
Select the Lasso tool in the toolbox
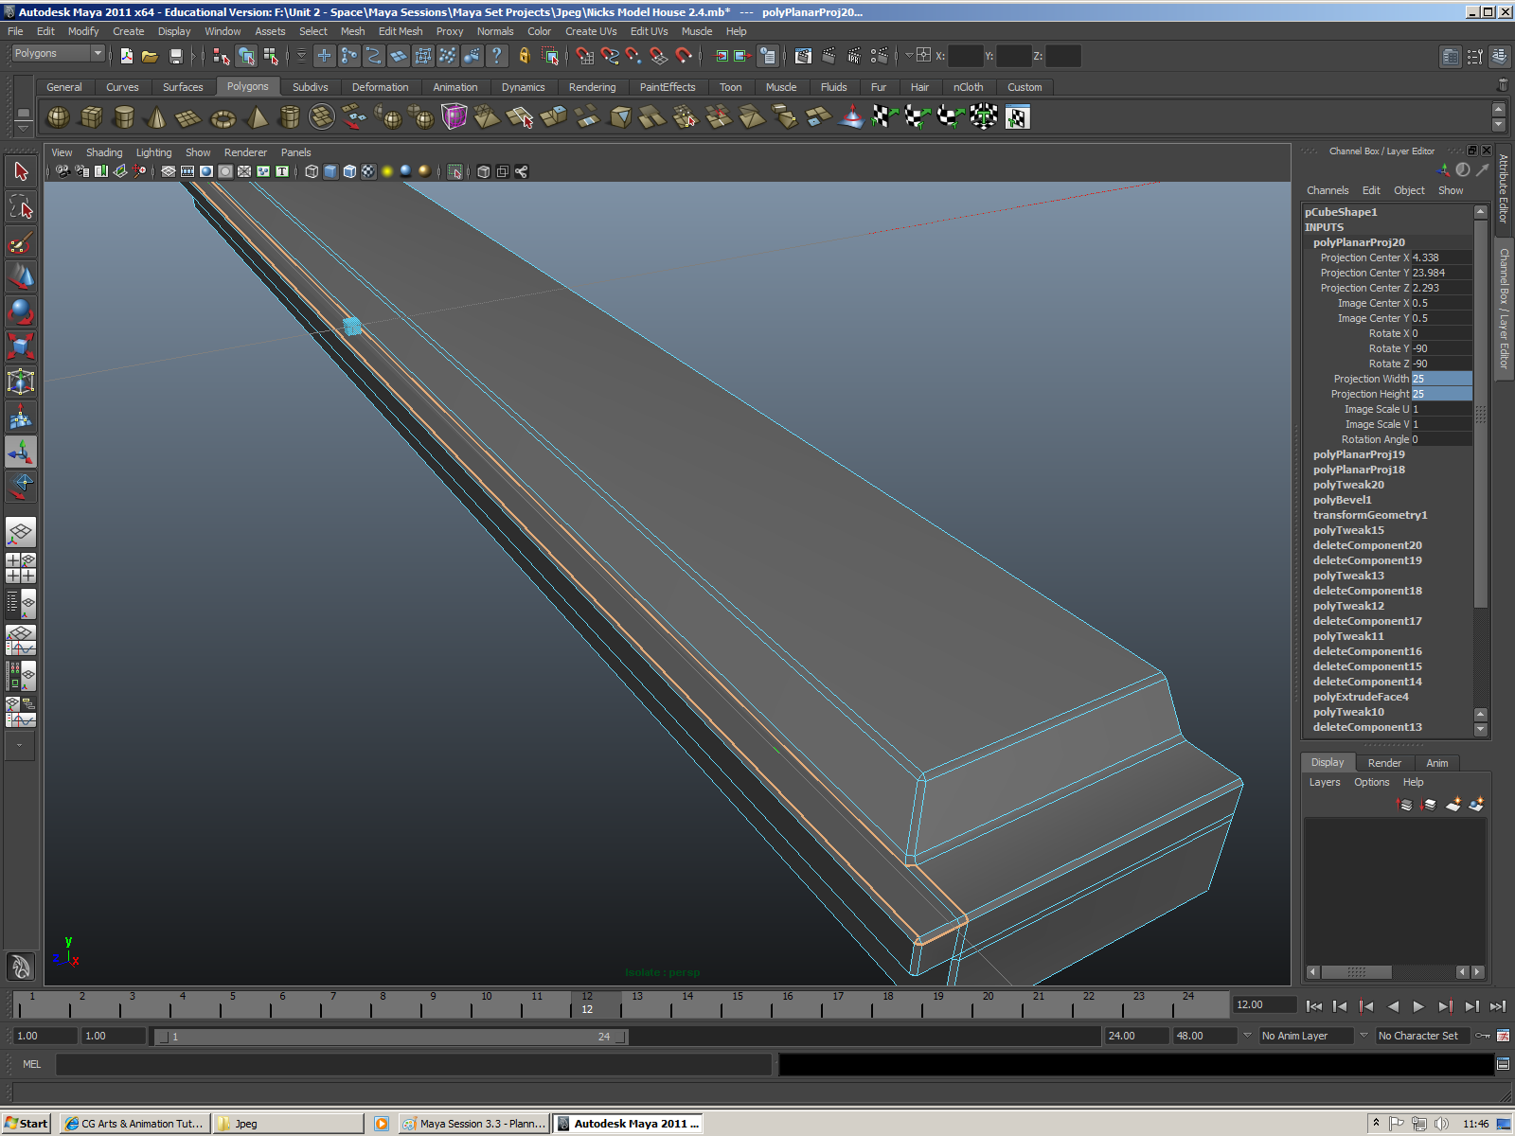(21, 206)
